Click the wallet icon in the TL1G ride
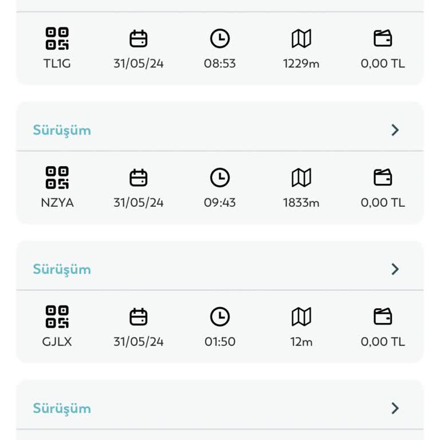This screenshot has height=440, width=440. [x=383, y=39]
